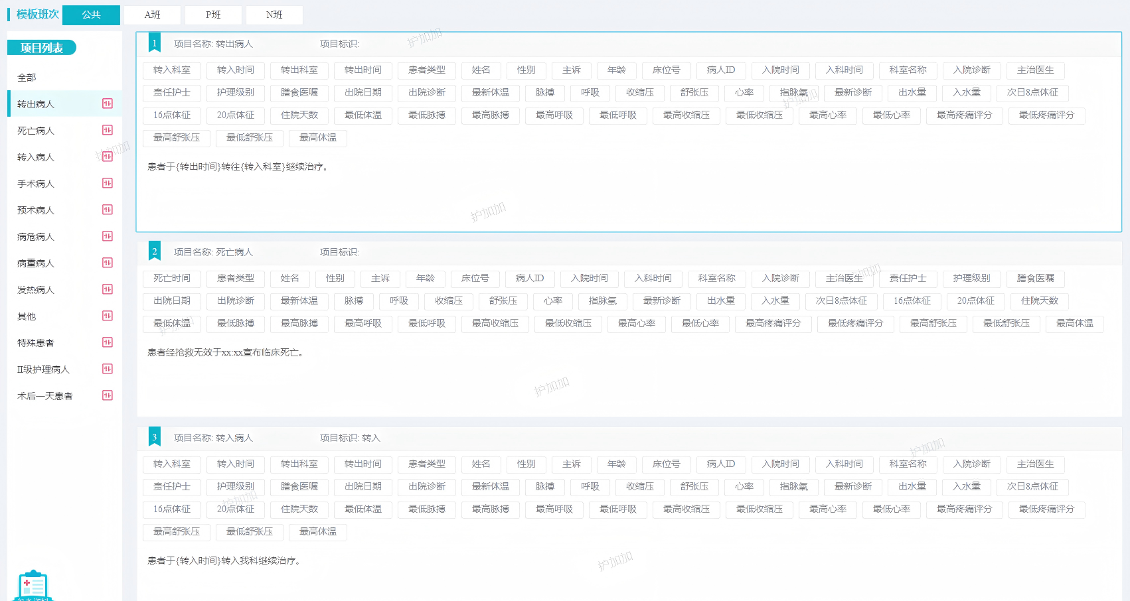Click the sort icon beside II级护理病人
Screen dimensions: 1130x601
(108, 369)
